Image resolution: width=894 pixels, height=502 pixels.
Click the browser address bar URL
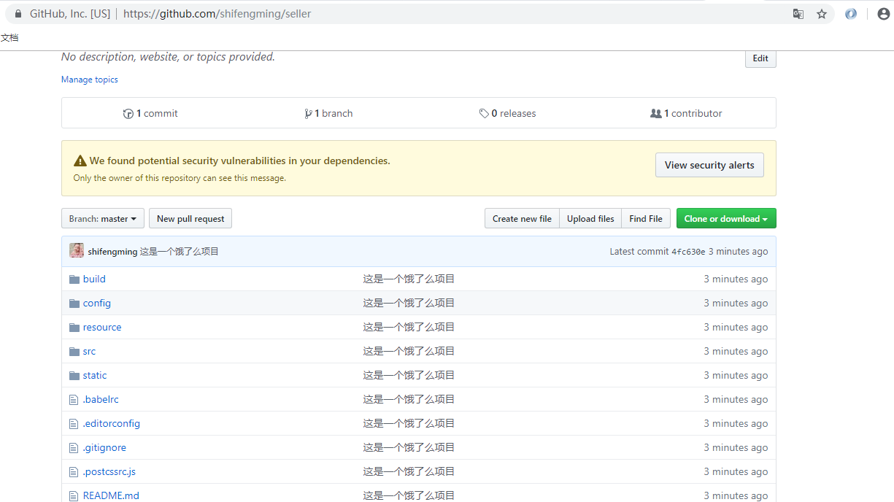(x=217, y=14)
